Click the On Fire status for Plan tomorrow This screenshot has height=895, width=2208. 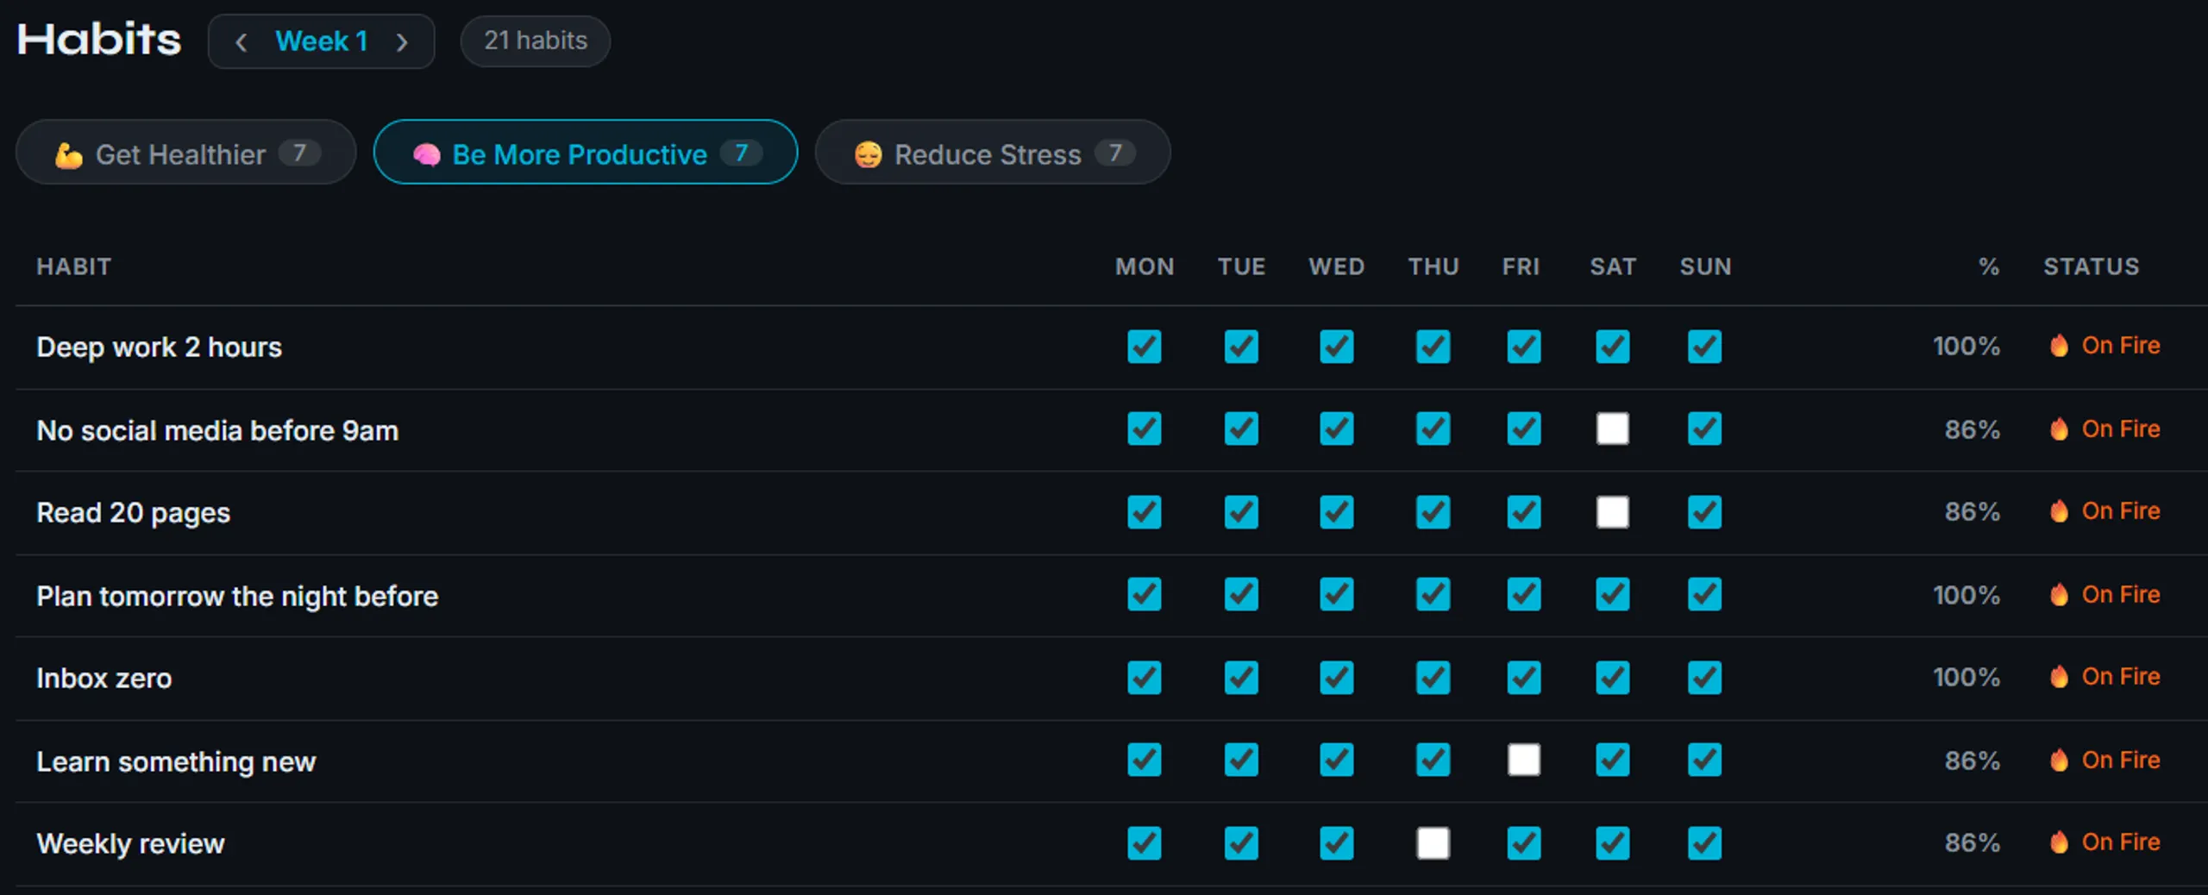(x=2105, y=594)
